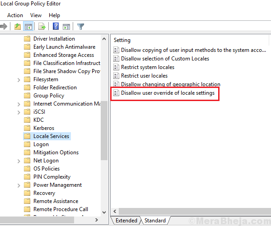The image size is (271, 226).
Task: Select Restrict system locales policy
Action: click(x=148, y=67)
